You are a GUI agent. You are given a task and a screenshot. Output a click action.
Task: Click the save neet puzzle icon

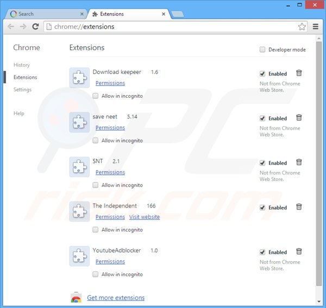(79, 122)
